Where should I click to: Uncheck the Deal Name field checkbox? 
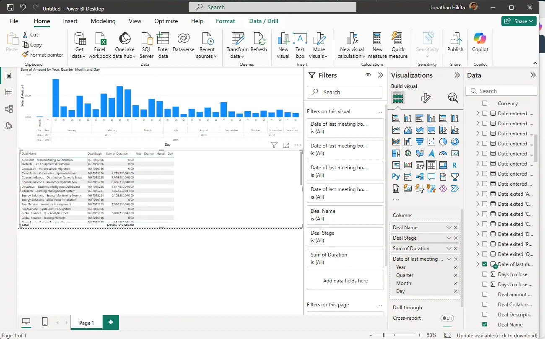pyautogui.click(x=485, y=324)
